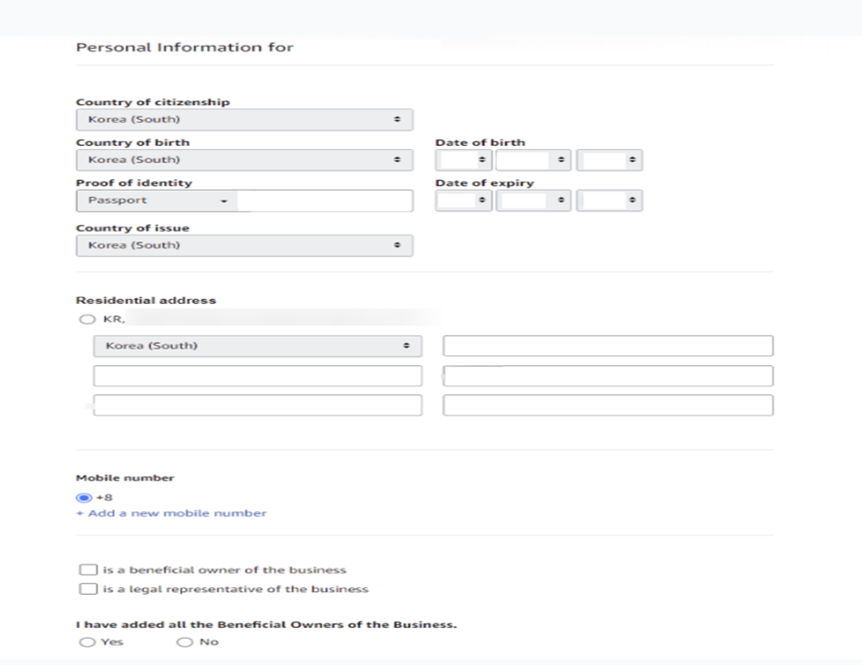This screenshot has height=665, width=862.
Task: Check the beneficial owner of the business box
Action: (x=88, y=570)
